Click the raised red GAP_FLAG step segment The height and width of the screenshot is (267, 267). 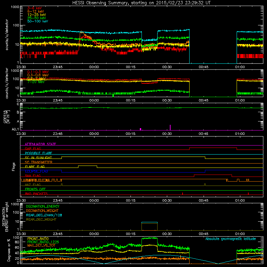click(213, 148)
